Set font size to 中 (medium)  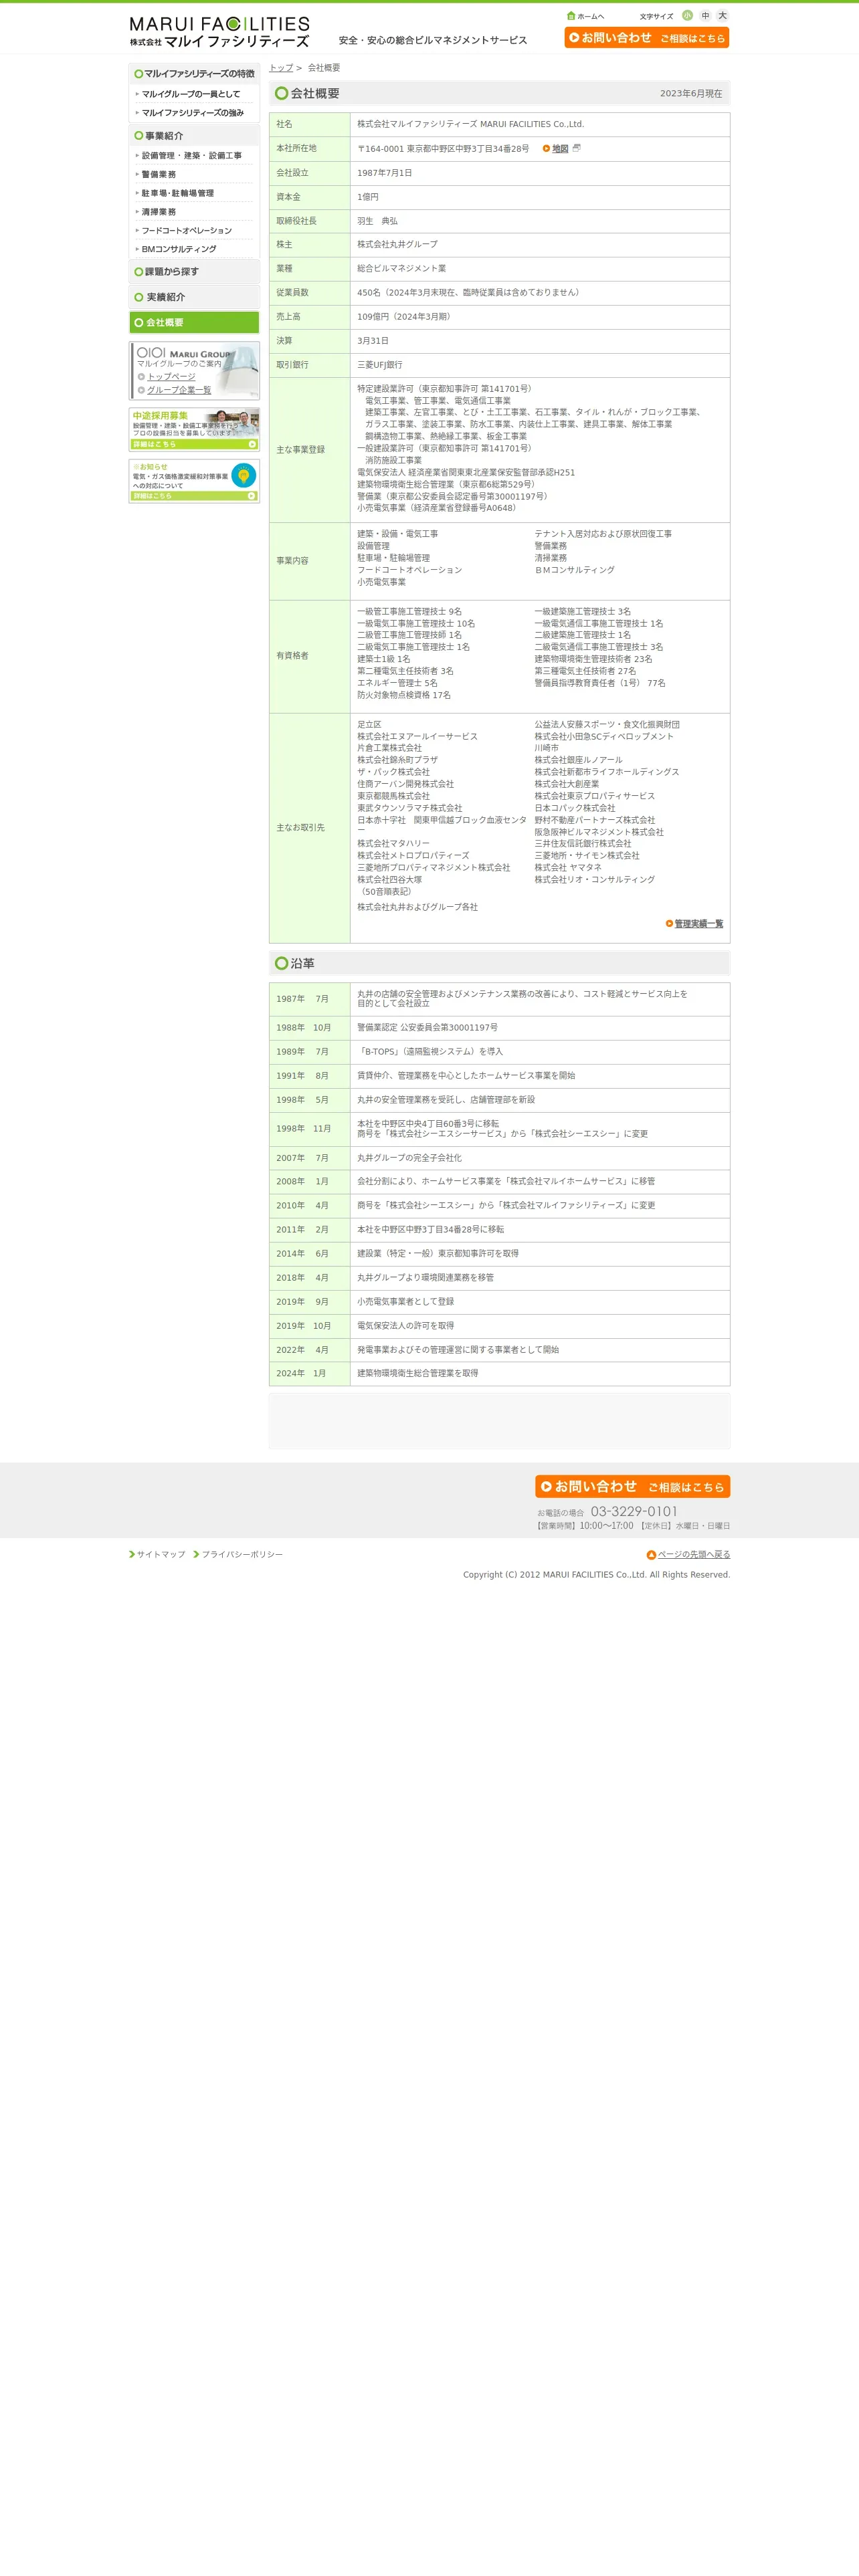click(705, 15)
